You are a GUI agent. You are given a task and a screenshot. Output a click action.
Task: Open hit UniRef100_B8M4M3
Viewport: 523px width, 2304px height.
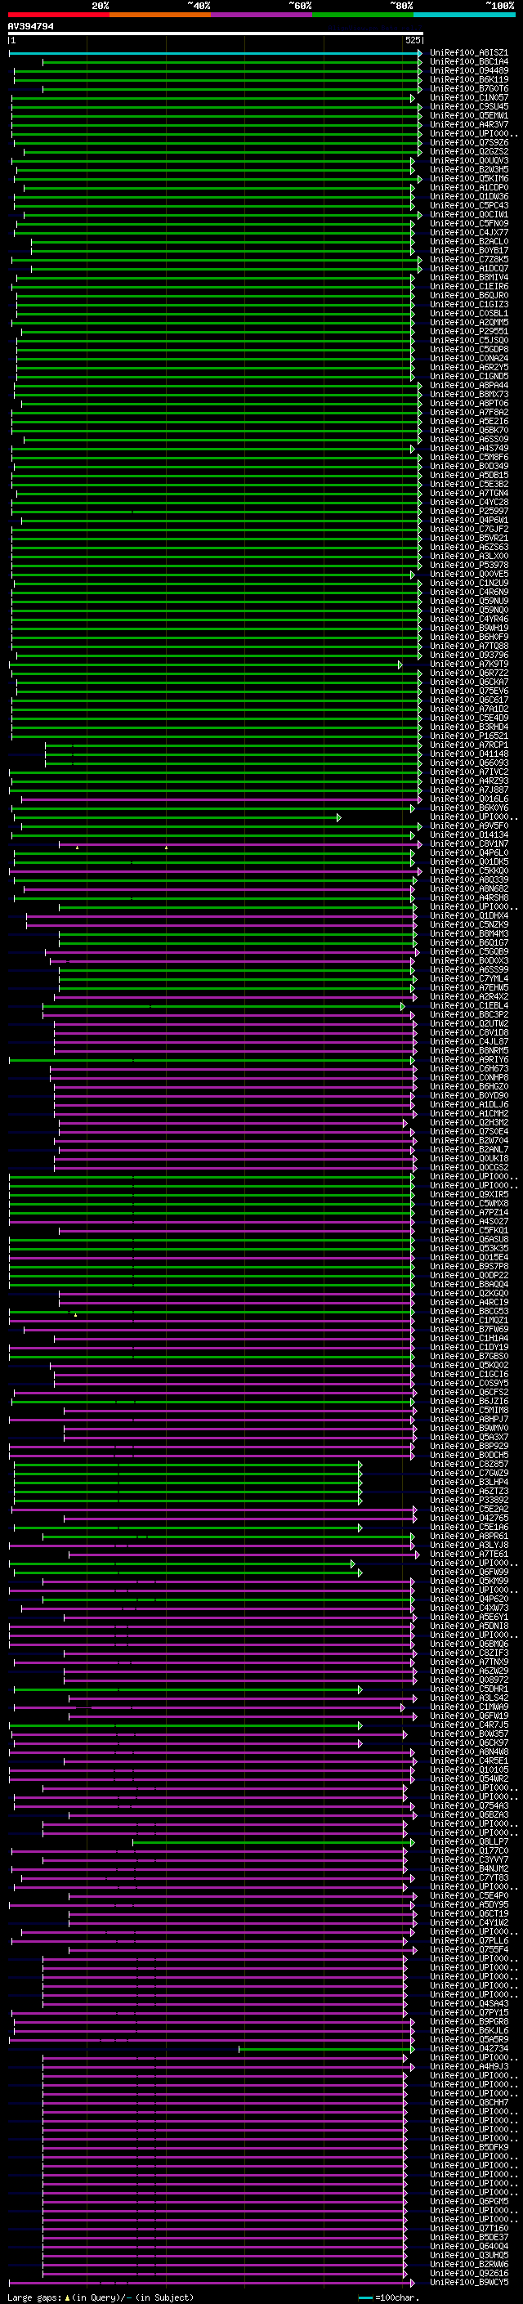tap(469, 933)
